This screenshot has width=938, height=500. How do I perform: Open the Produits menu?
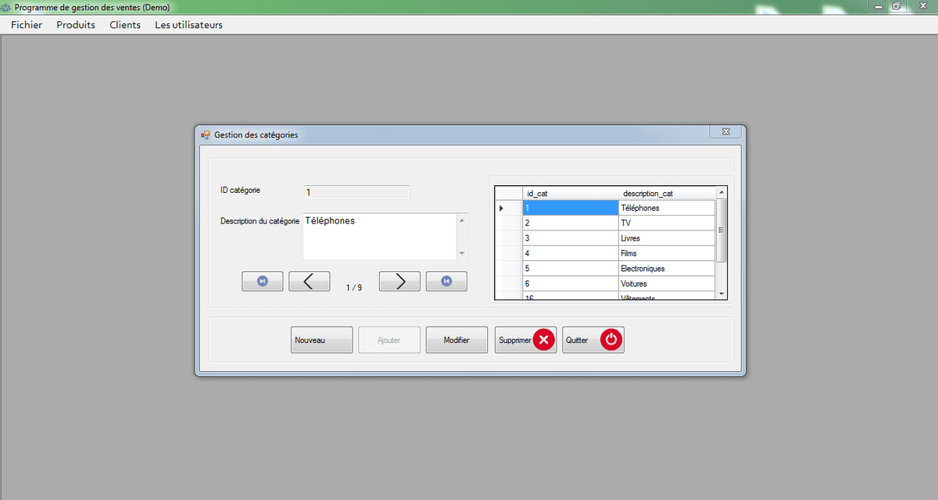pyautogui.click(x=76, y=25)
